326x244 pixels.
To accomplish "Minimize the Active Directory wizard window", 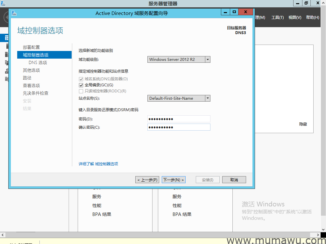I will coord(225,12).
